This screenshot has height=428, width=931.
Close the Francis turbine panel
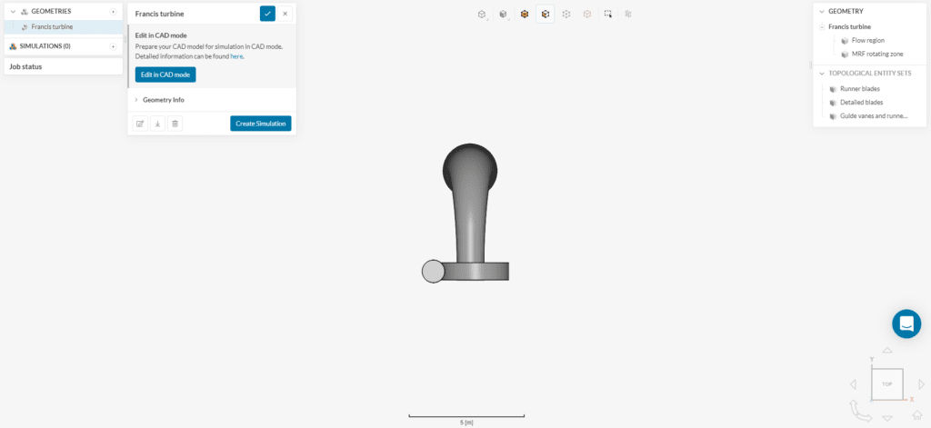click(285, 14)
